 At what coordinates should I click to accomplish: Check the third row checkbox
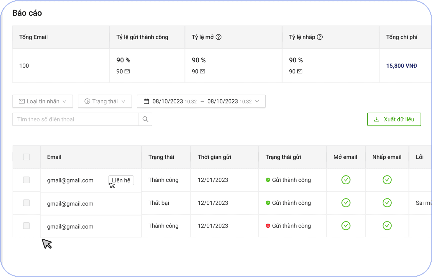(x=27, y=226)
